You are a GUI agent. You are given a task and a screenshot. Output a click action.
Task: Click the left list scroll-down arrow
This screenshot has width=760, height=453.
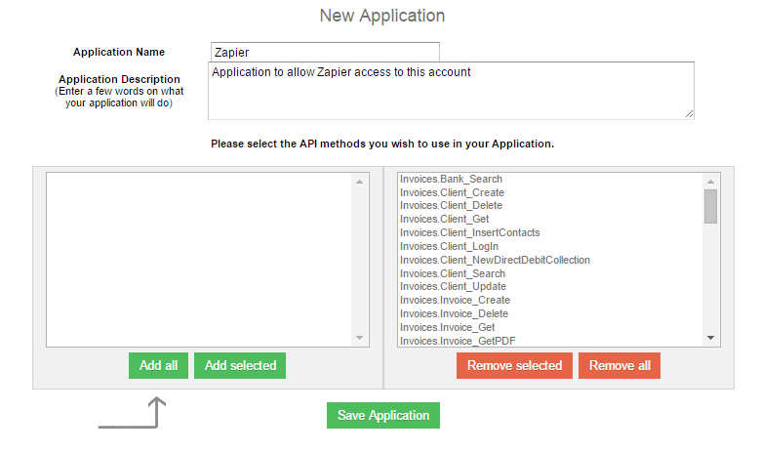(x=359, y=338)
